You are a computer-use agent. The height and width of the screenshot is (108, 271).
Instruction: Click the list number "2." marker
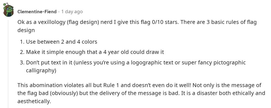[x=22, y=52]
